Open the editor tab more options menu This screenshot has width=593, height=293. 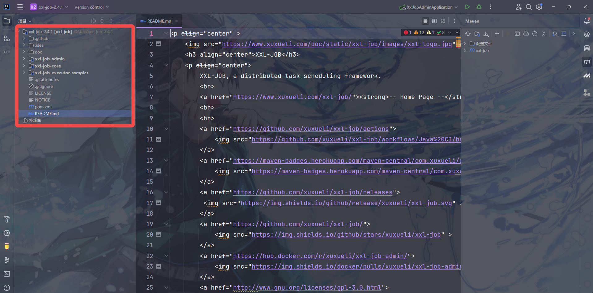(454, 21)
